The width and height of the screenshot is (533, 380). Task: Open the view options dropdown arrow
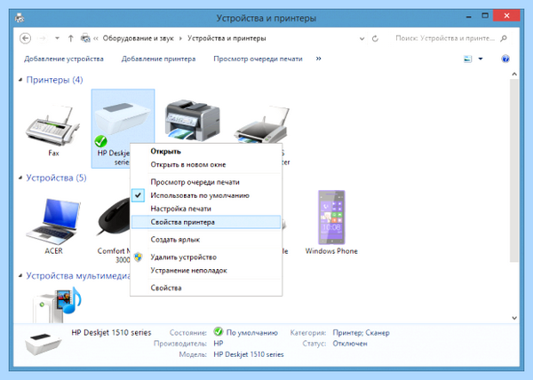tap(481, 59)
